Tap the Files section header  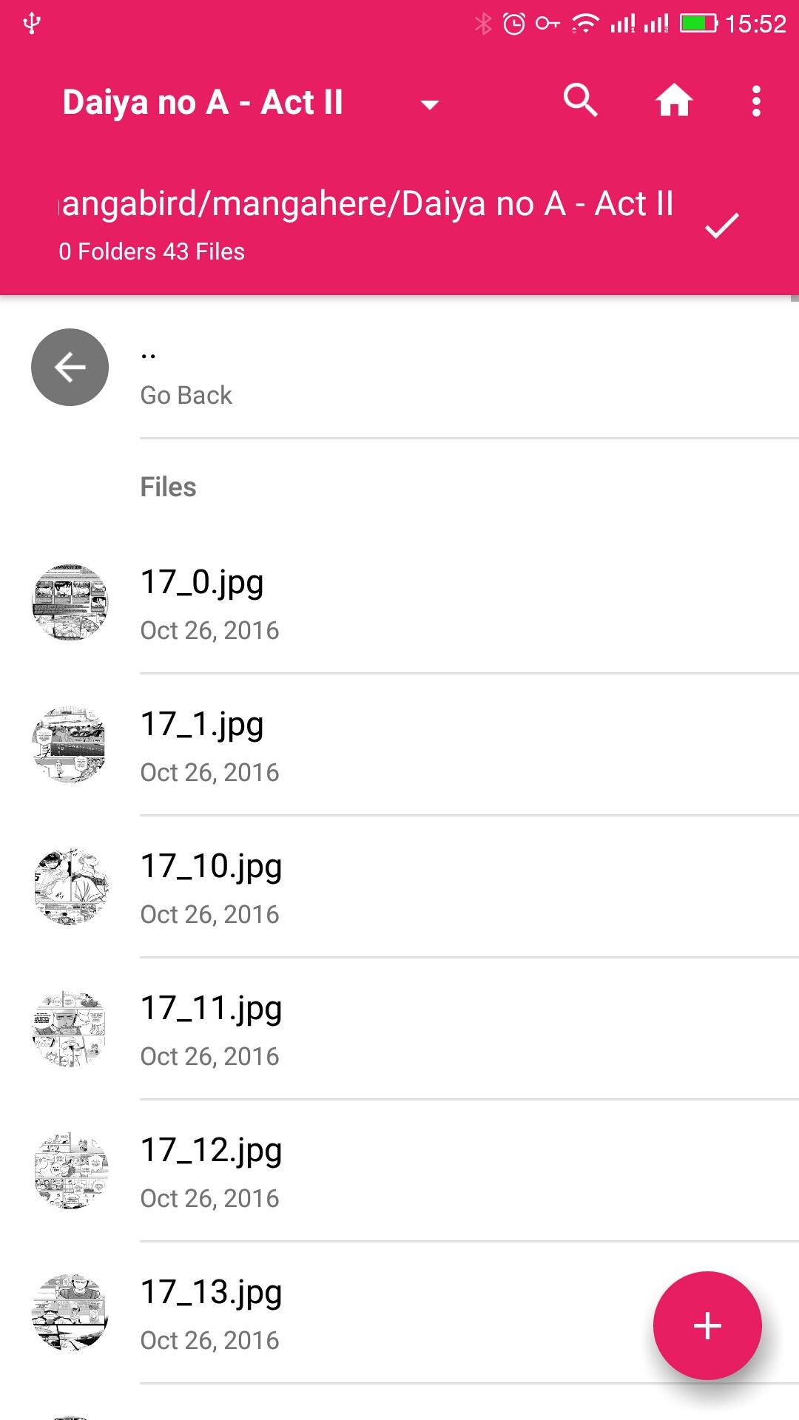pos(169,487)
